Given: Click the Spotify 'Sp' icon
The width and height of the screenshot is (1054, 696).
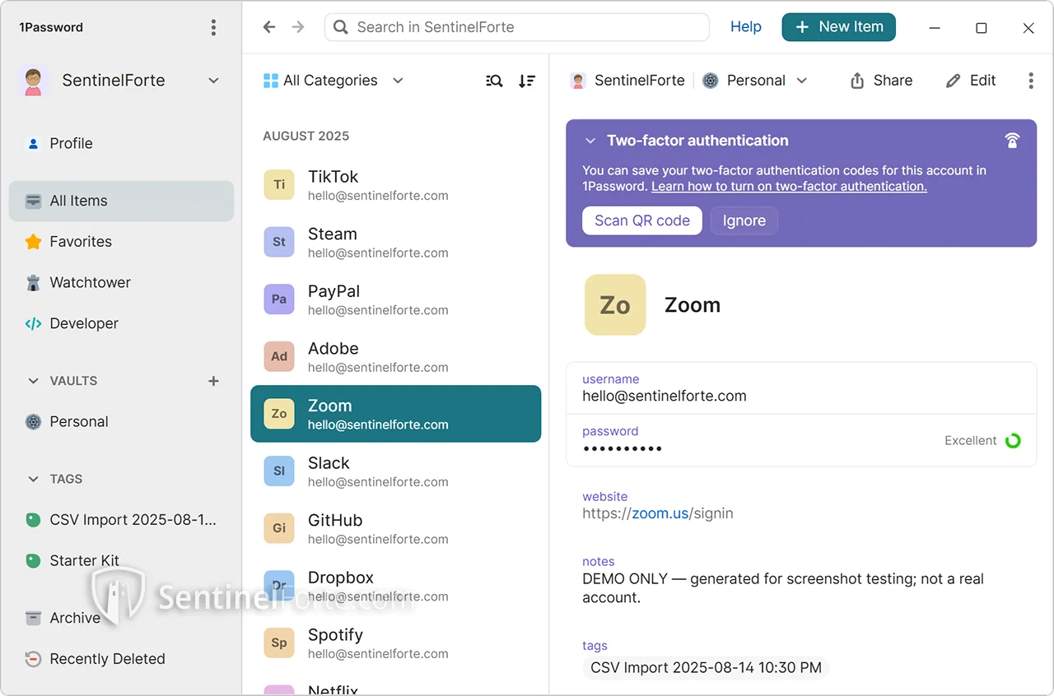Looking at the screenshot, I should tap(279, 643).
